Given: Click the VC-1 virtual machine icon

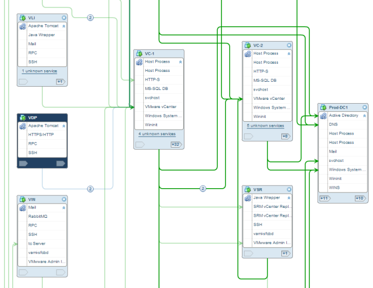Looking at the screenshot, I should [x=139, y=54].
